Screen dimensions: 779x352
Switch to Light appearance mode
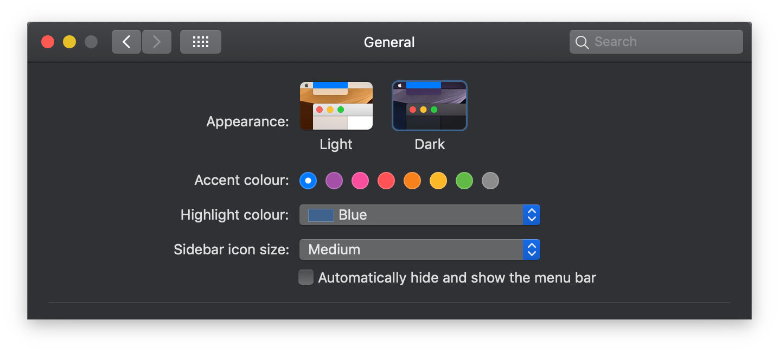(x=336, y=105)
